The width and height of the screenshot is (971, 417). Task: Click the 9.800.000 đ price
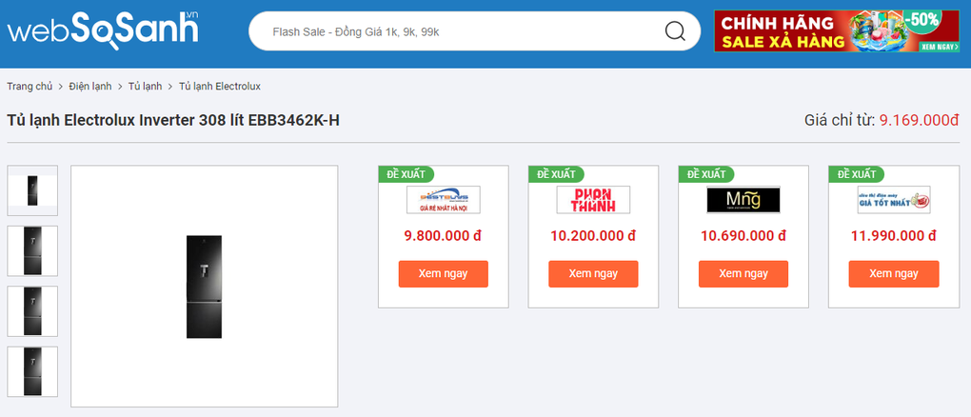click(444, 236)
